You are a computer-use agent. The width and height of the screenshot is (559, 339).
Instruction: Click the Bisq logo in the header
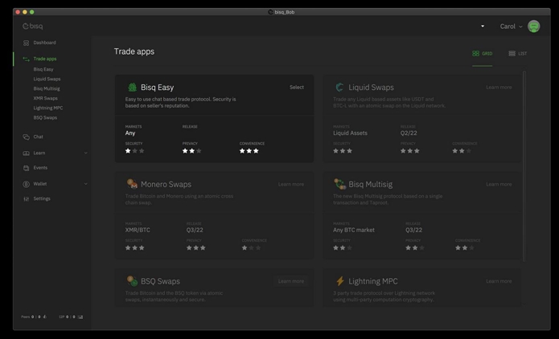tap(32, 26)
